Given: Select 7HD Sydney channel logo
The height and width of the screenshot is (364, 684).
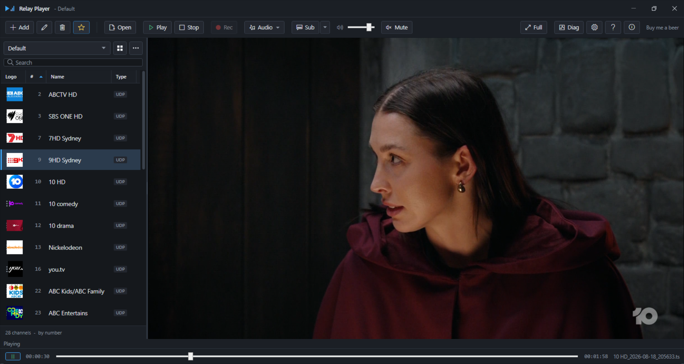Looking at the screenshot, I should click(15, 138).
